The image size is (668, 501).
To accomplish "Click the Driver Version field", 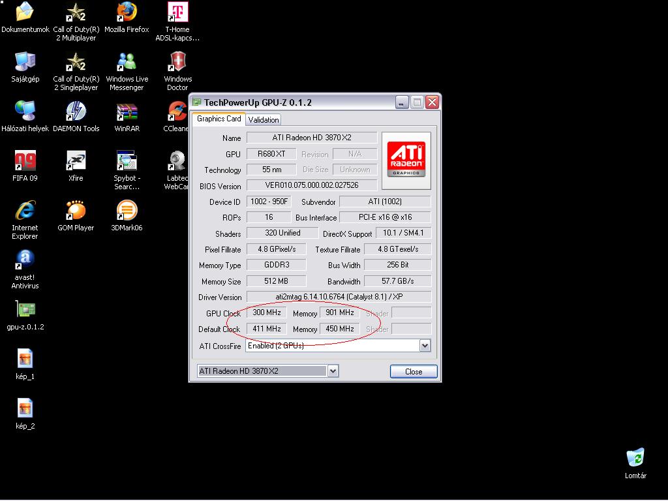I will [x=339, y=297].
